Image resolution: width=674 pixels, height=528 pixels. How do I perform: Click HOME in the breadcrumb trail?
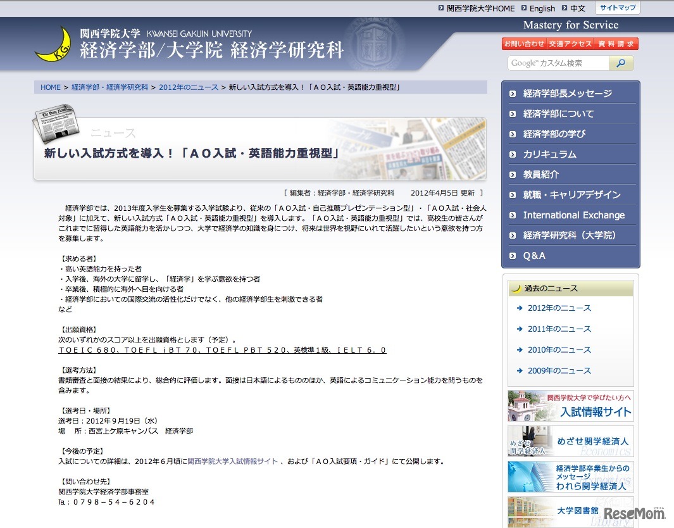[50, 87]
